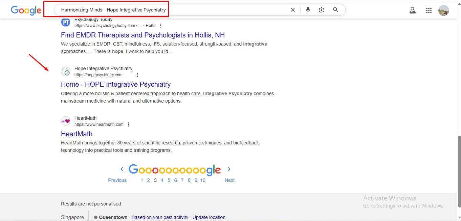Open Home - HOPE Integrative Psychiatry link
This screenshot has height=221, width=461.
pyautogui.click(x=116, y=84)
